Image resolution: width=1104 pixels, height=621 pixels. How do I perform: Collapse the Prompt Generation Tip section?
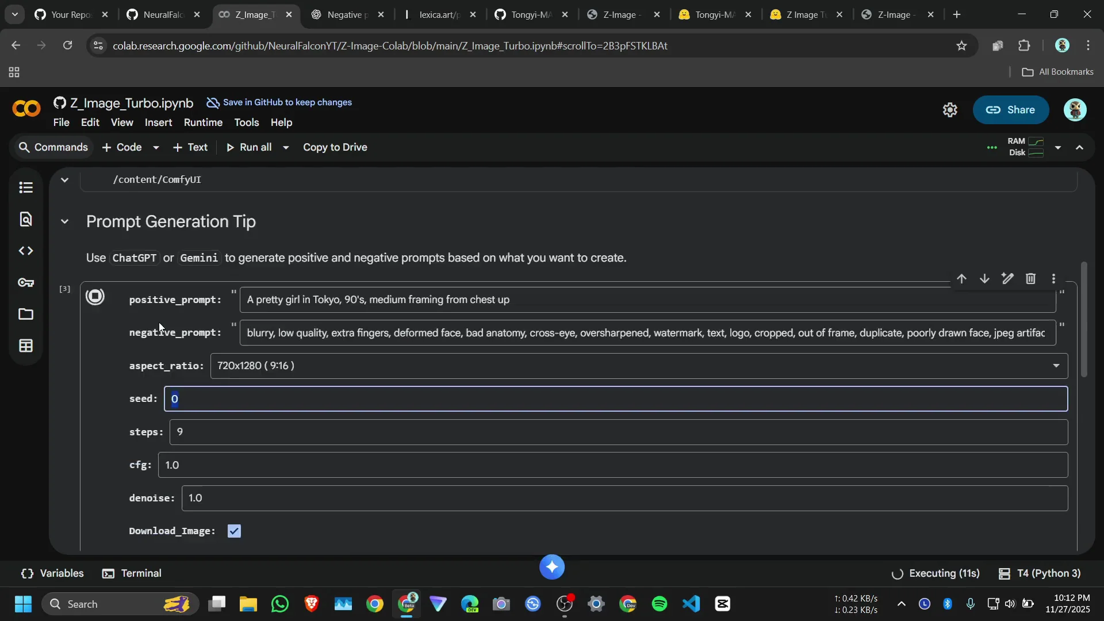[x=64, y=221]
